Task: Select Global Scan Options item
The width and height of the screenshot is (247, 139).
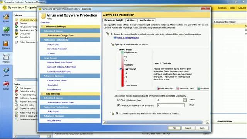Action: pos(57,80)
